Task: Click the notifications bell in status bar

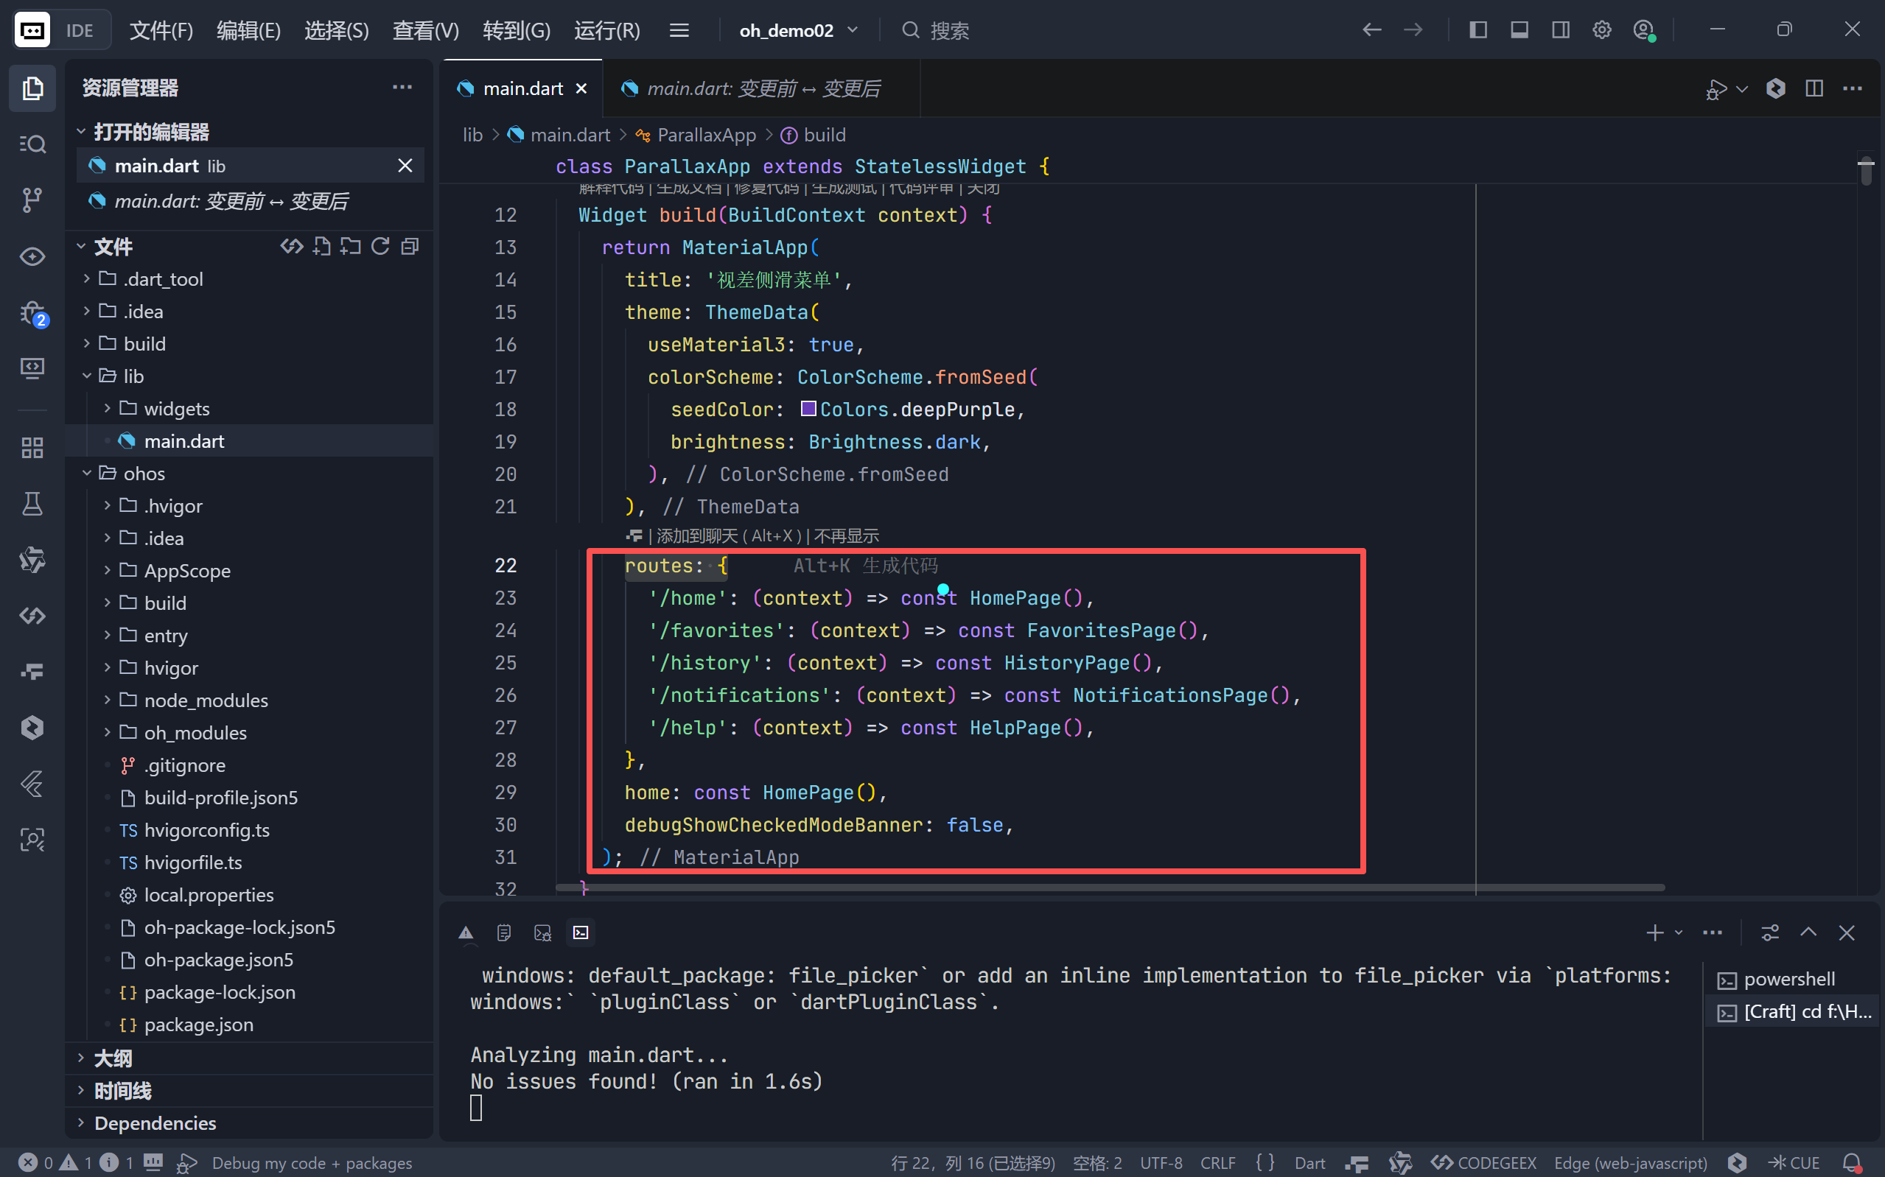Action: coord(1853,1163)
